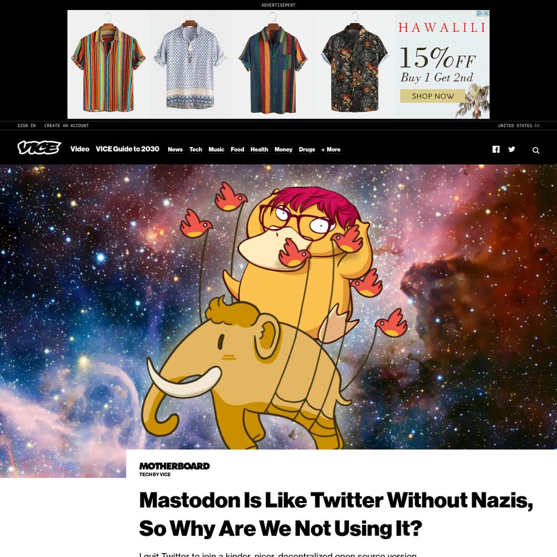
Task: Click the Shop Now ad button
Action: tap(432, 96)
